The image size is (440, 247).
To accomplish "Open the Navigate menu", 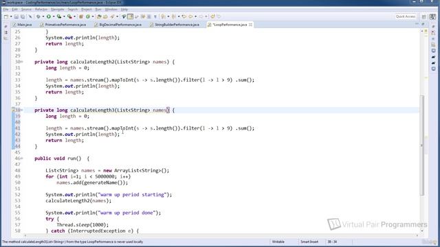I will [58, 10].
